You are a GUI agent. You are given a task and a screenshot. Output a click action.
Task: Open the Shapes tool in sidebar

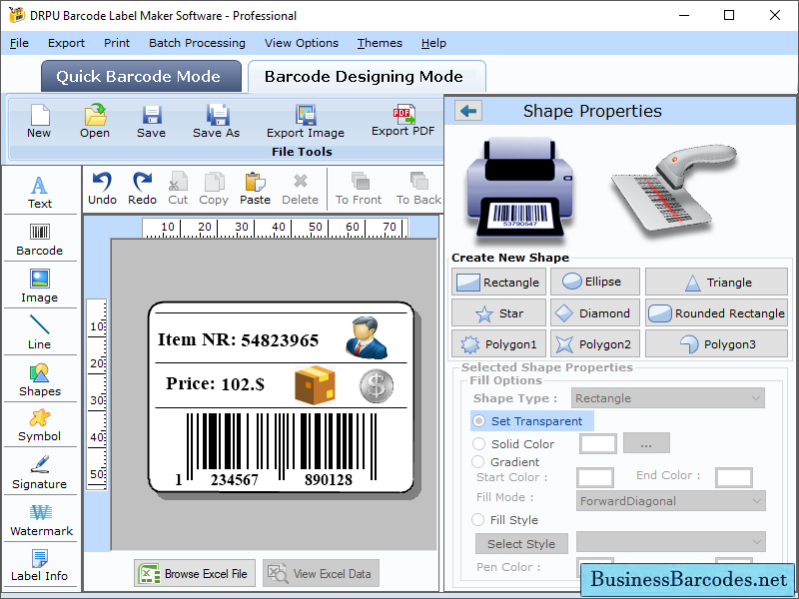coord(40,380)
